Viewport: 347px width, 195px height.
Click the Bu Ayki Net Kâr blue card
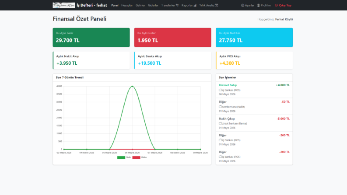254,37
